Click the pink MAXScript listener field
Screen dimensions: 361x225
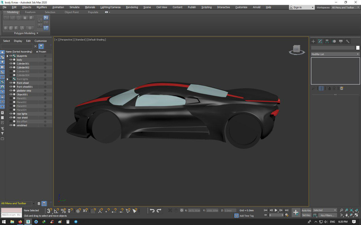11,210
